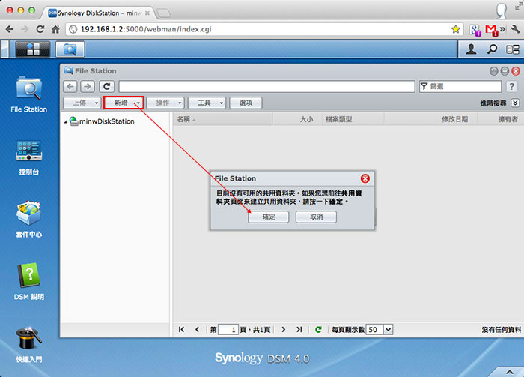Sort by 修改日期 column header
Screen dimensions: 524x377
click(430, 119)
